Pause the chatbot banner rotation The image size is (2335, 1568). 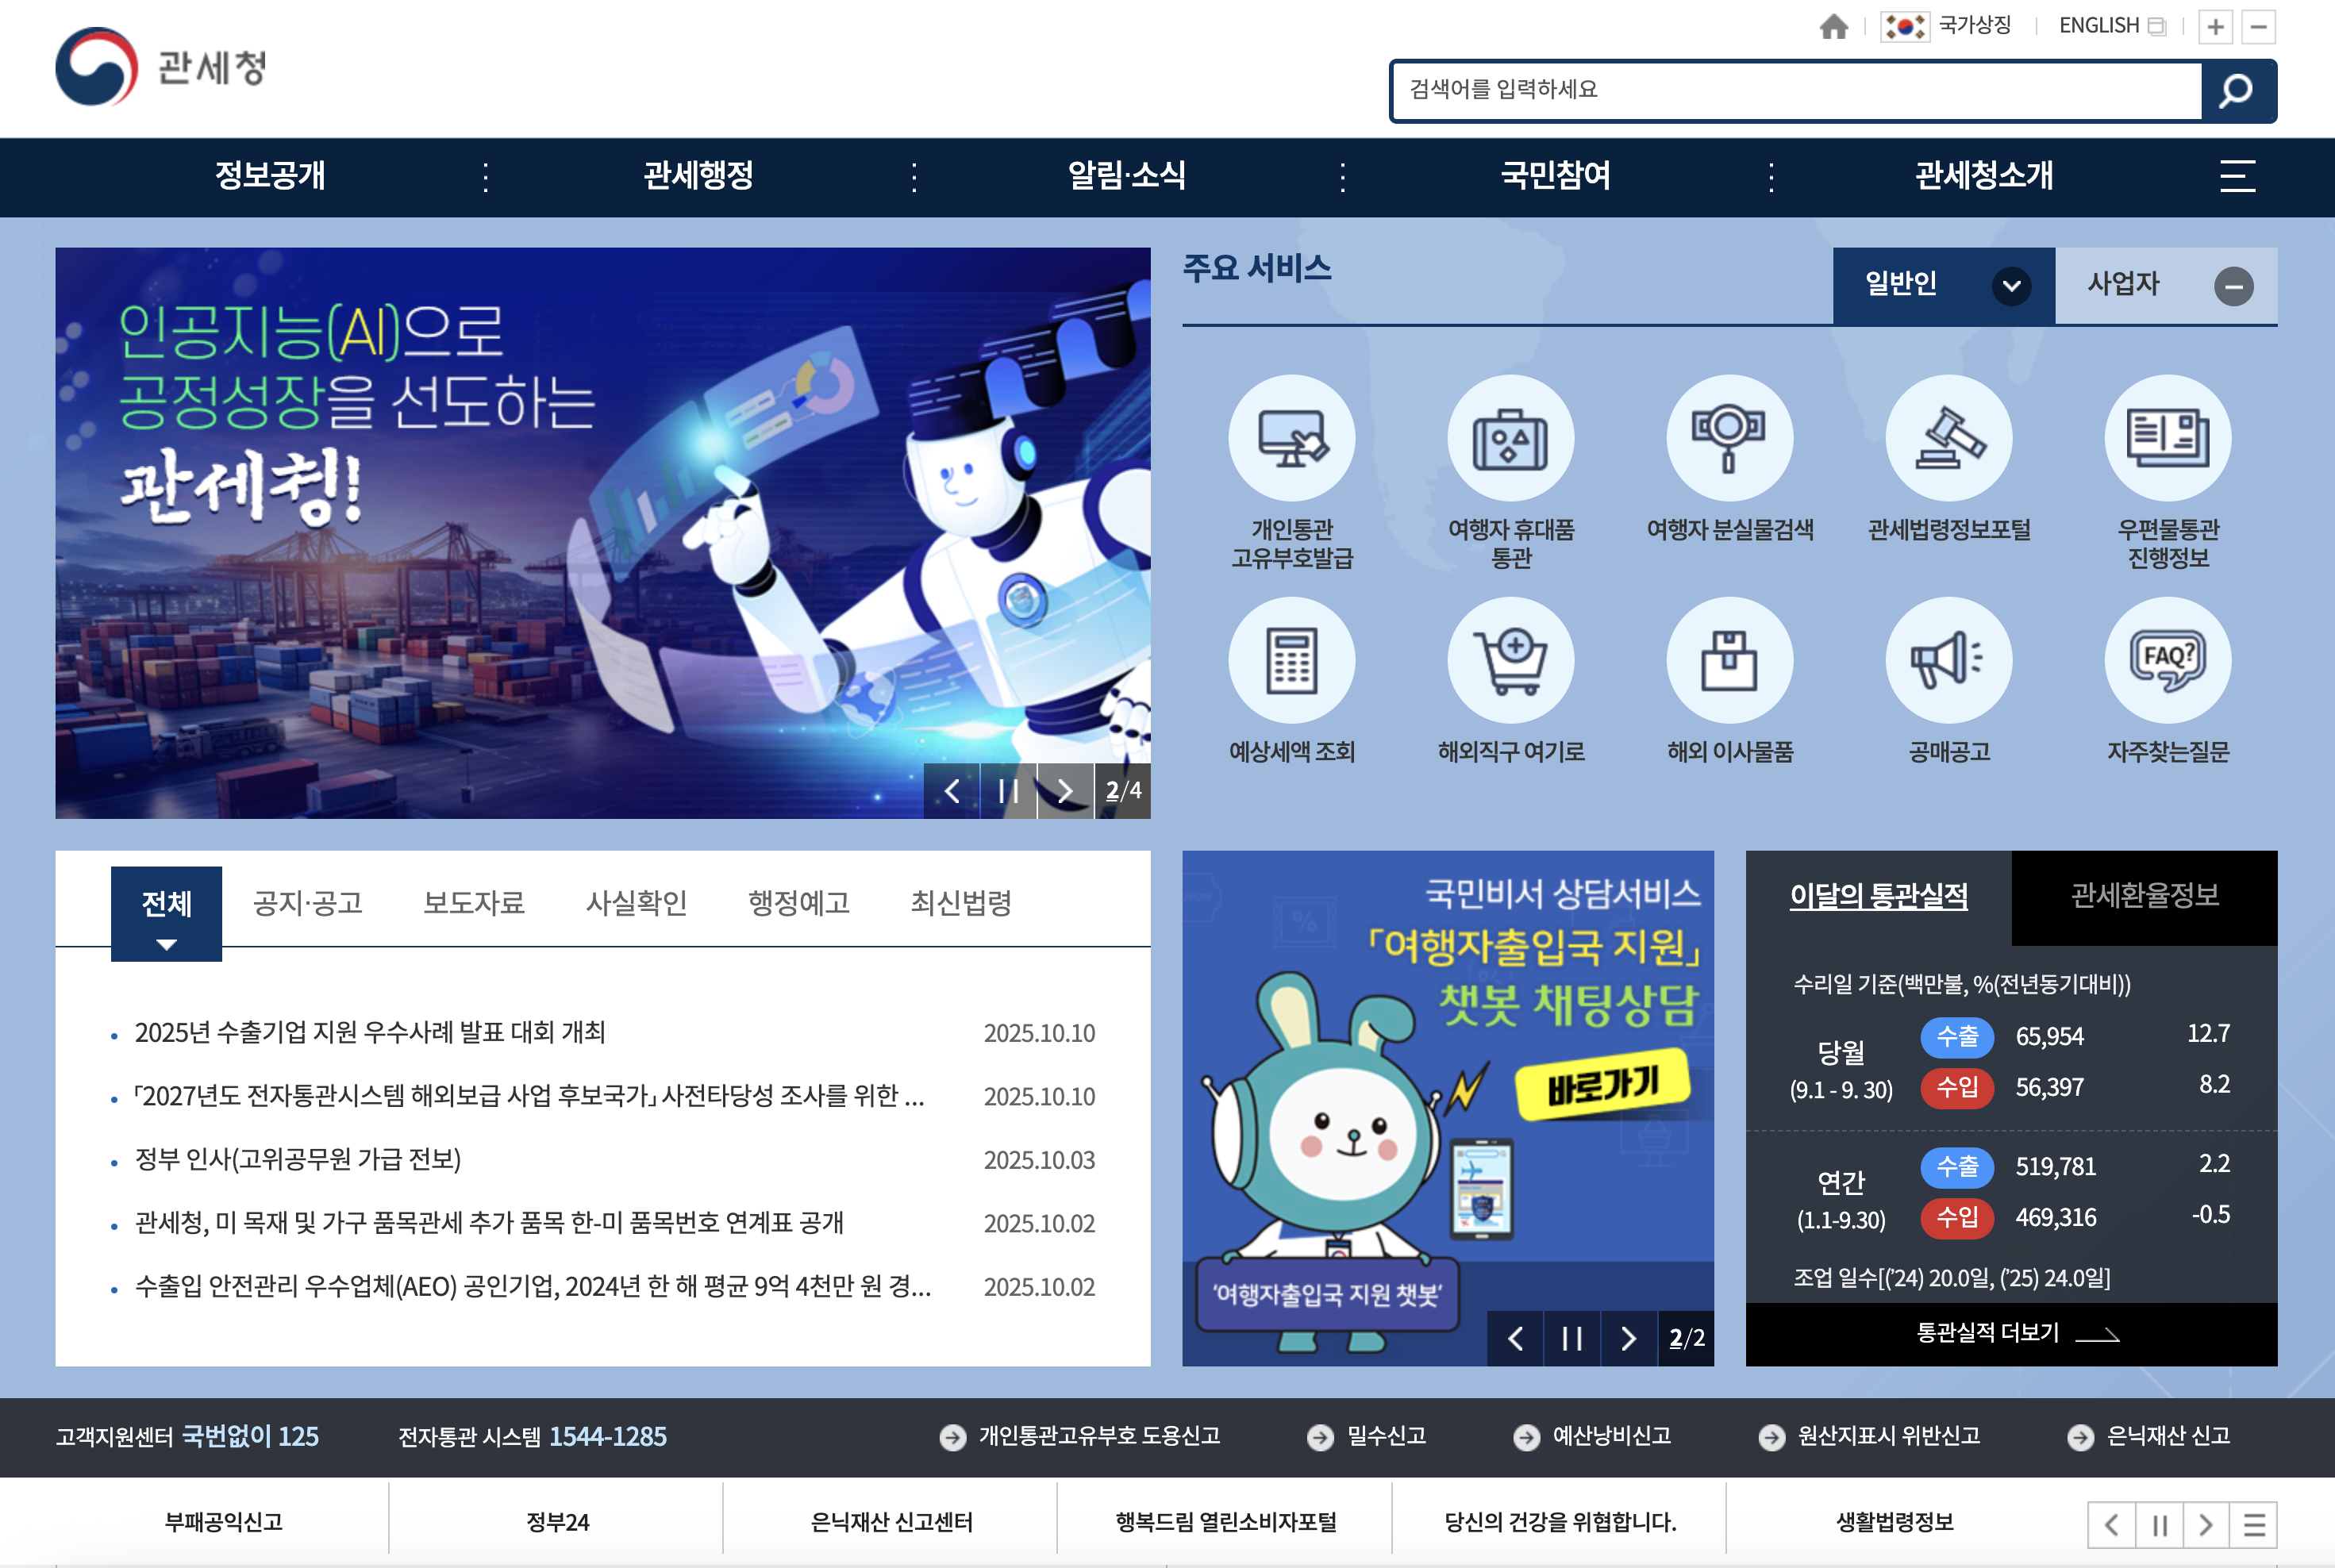point(1572,1338)
